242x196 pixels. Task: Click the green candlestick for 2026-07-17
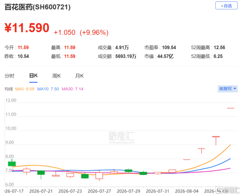(x=12, y=163)
